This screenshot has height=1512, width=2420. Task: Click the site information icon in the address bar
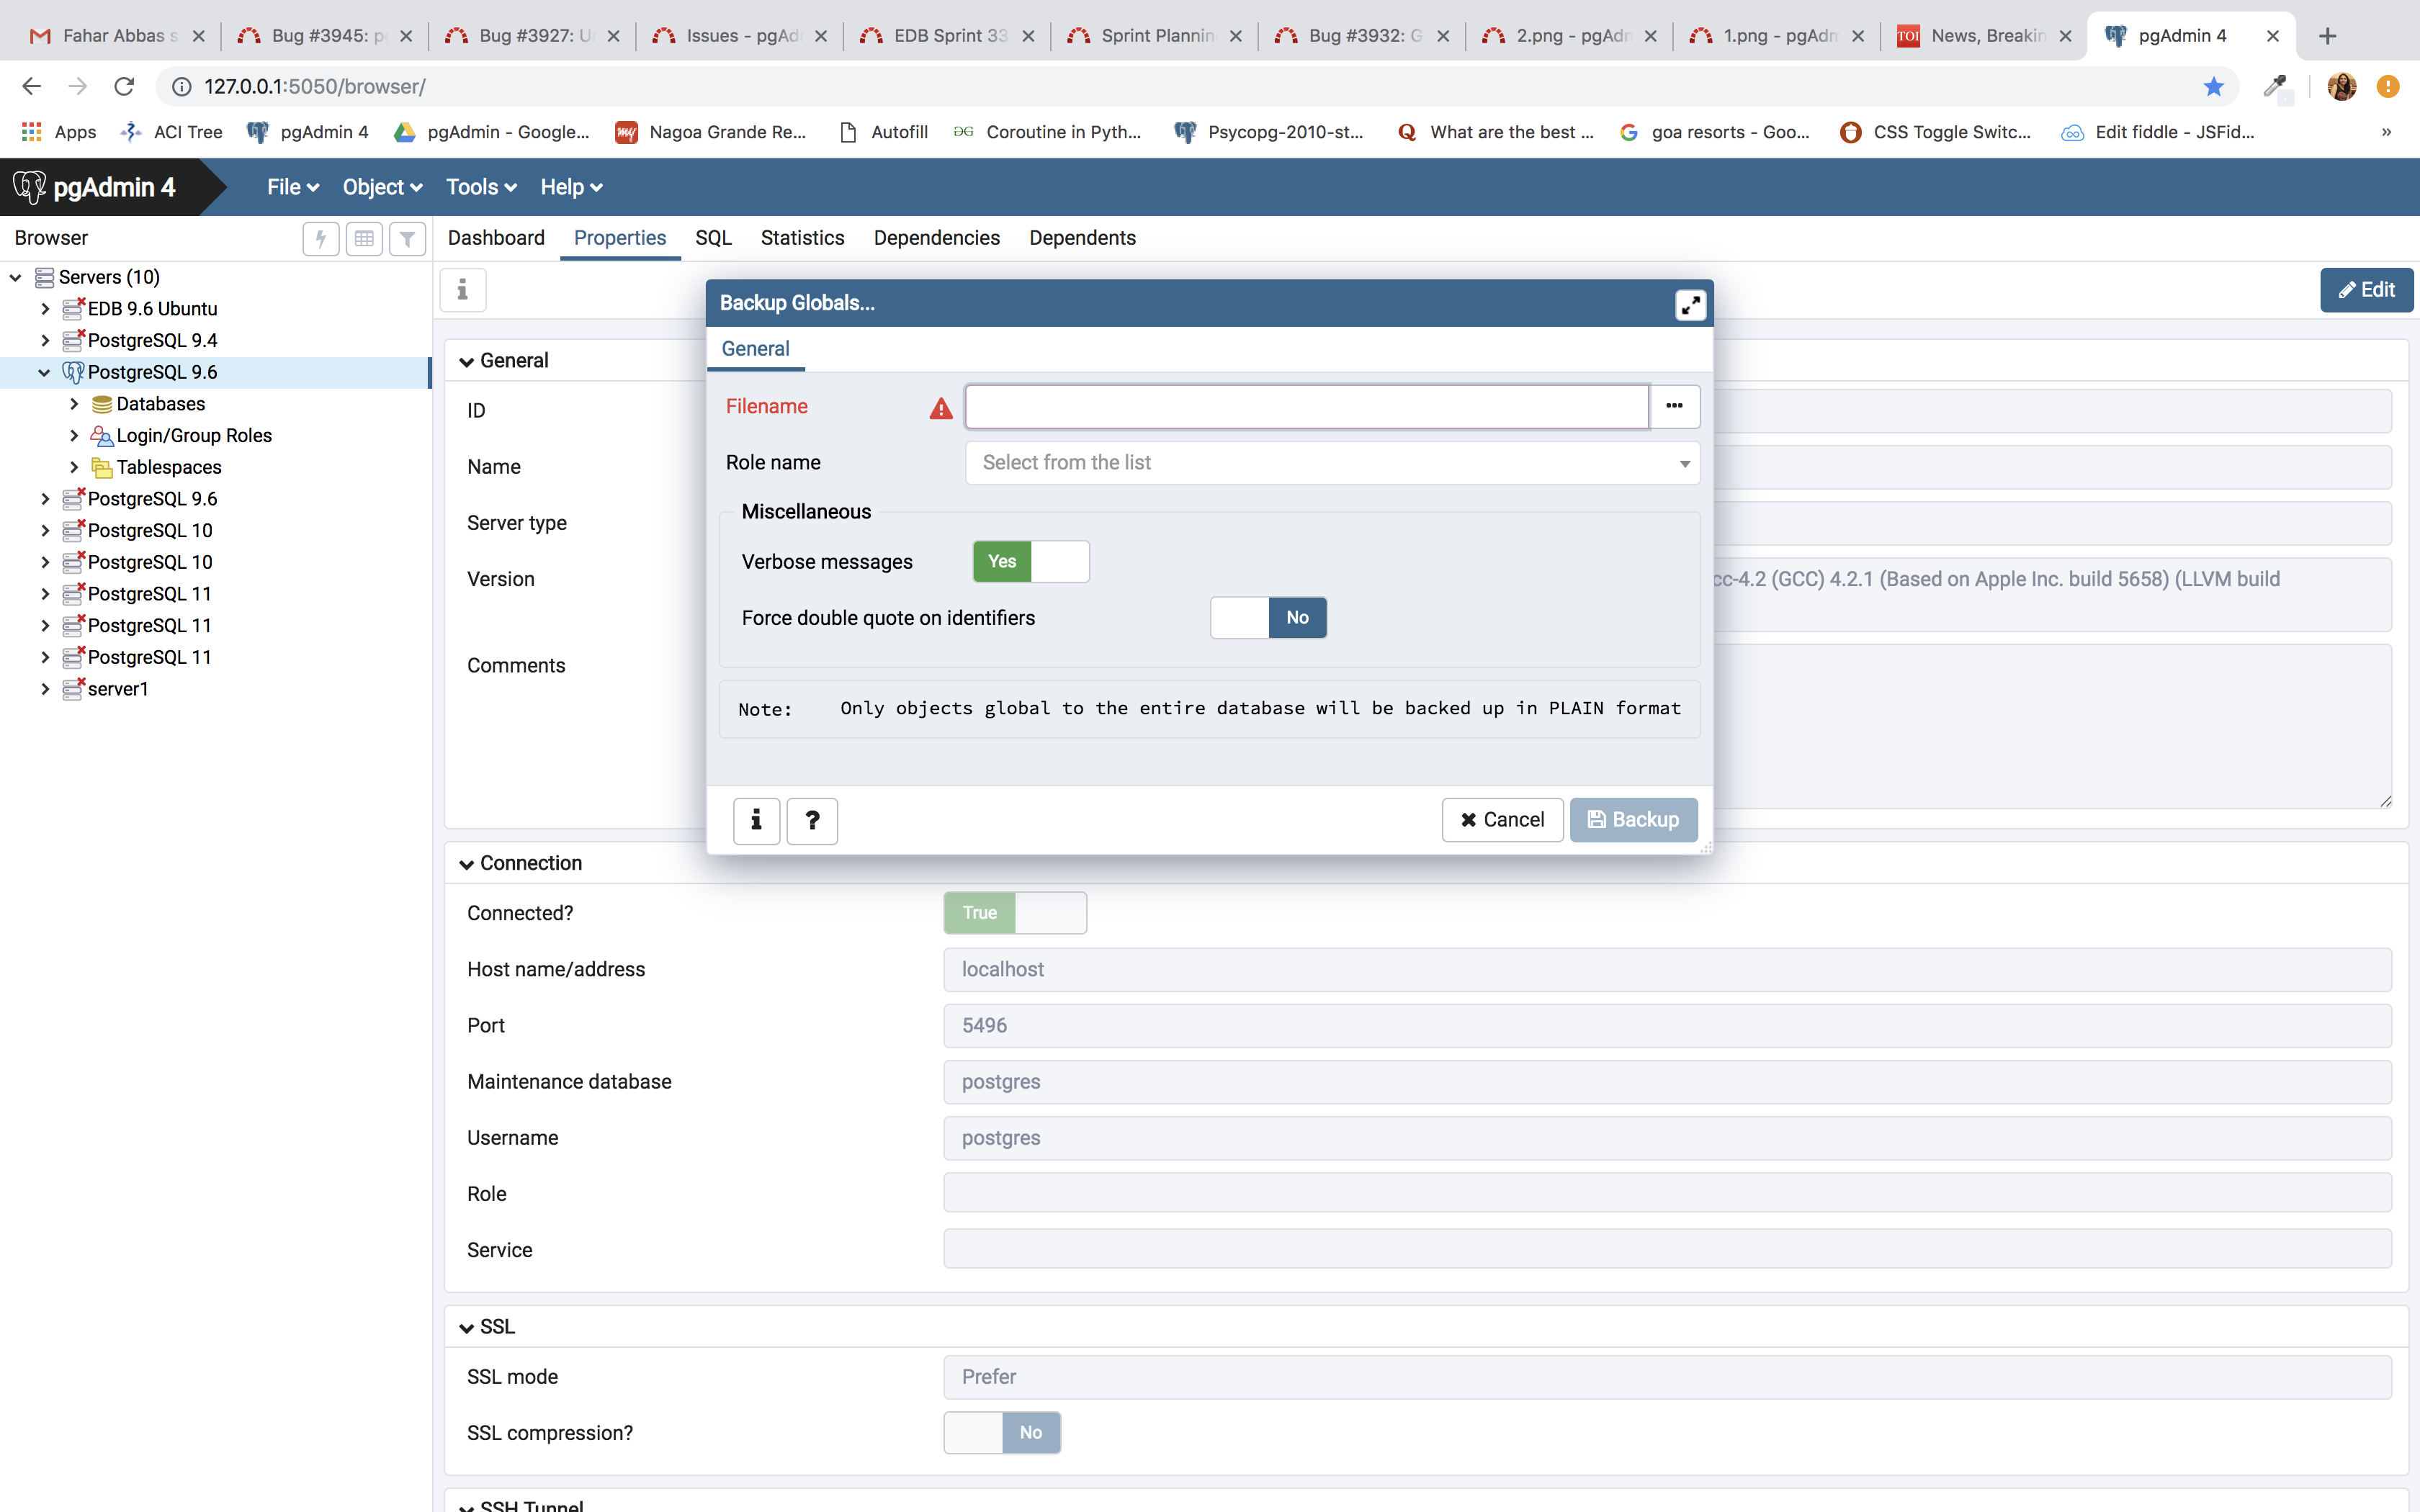[x=181, y=87]
